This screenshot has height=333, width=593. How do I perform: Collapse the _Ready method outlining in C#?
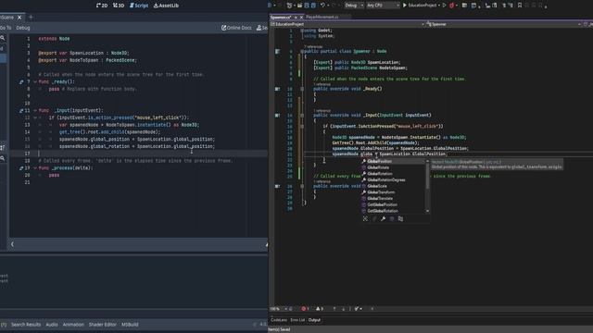[302, 89]
